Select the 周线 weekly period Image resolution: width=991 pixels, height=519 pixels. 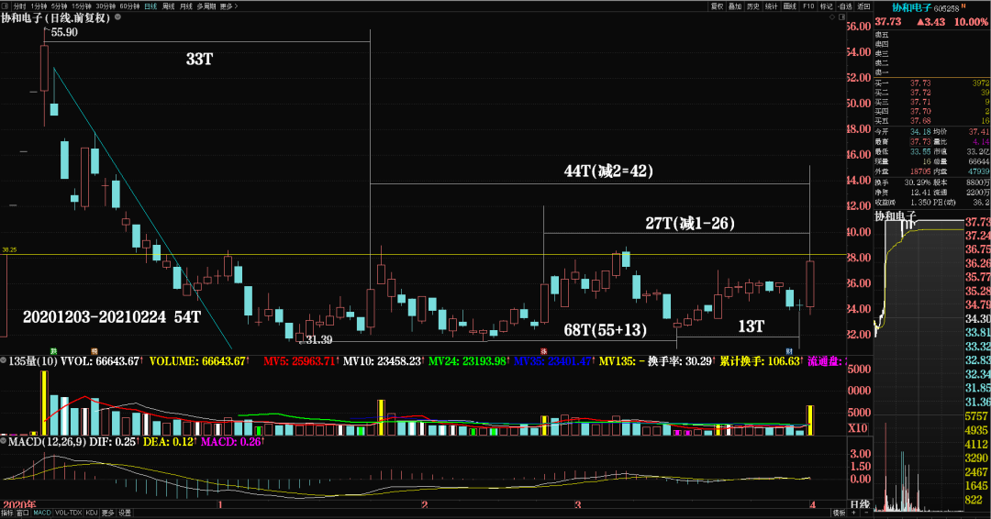point(168,6)
